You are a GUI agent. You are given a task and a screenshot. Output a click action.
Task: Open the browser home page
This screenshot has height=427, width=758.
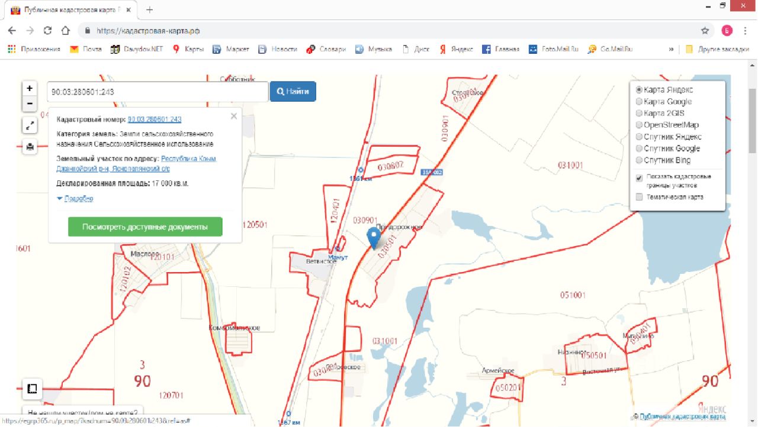[66, 30]
